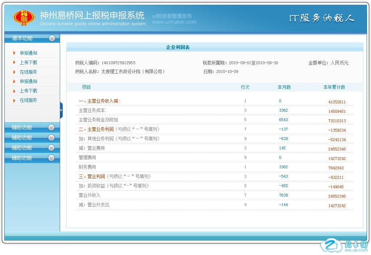
Task: Click the www.uimaker.com link in header
Action: tap(174, 22)
